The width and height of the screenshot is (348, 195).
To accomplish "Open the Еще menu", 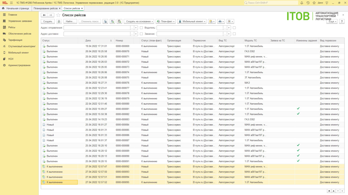I will pos(332,21).
